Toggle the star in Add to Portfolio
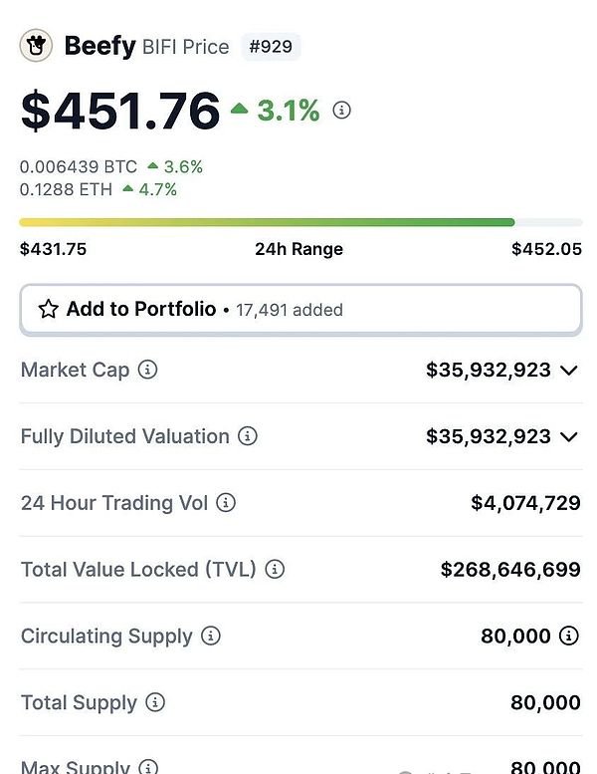 pyautogui.click(x=48, y=310)
